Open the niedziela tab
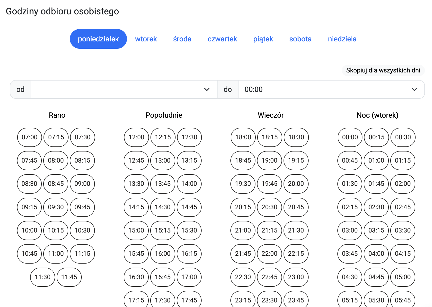This screenshot has width=432, height=307. click(342, 39)
